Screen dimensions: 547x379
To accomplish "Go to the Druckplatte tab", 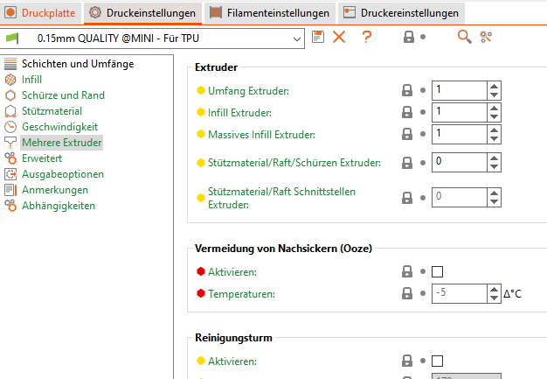I will [43, 13].
